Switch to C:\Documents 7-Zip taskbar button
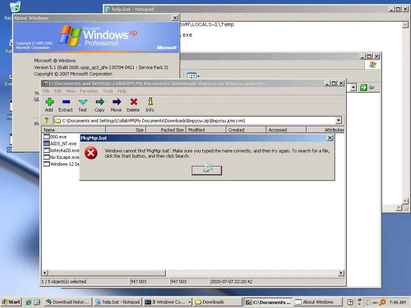Viewport: 411px width, 308px height. click(268, 302)
